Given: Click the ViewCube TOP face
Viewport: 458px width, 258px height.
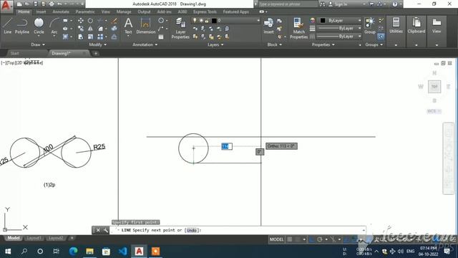Looking at the screenshot, I should coord(434,87).
